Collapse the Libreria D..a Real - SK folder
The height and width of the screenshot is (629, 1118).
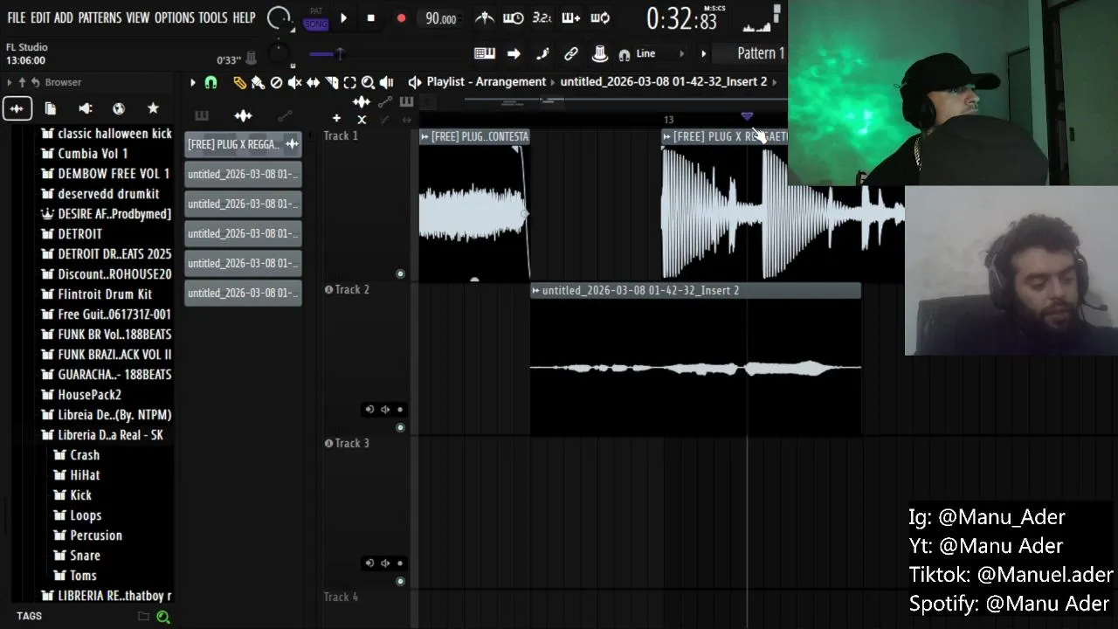102,435
